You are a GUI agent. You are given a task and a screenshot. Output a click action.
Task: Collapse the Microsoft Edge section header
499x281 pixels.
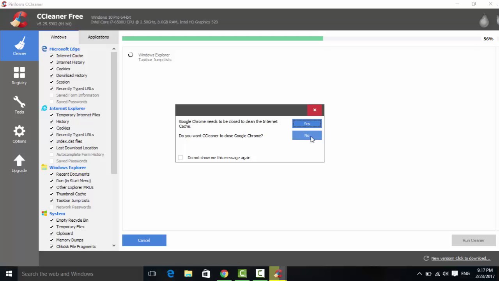[x=64, y=49]
